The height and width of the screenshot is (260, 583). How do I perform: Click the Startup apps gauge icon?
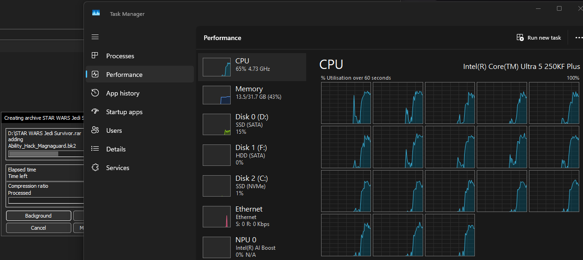[x=95, y=111]
